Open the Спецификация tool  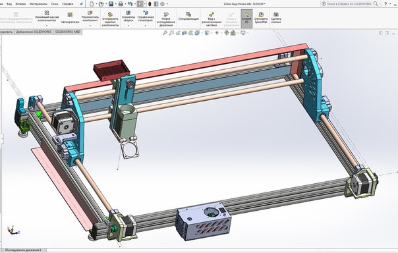click(x=188, y=16)
